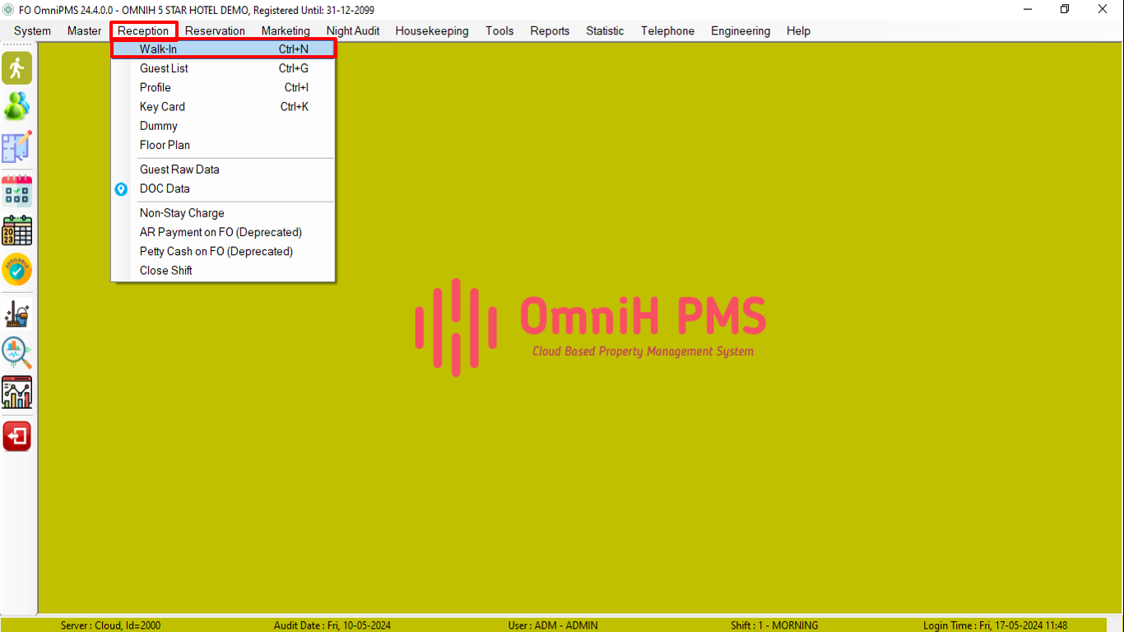Choose Non-Stay Charge menu entry
The image size is (1124, 632).
coord(224,213)
